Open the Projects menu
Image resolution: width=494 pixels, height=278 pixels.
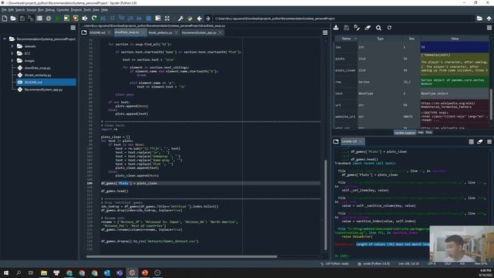coord(76,10)
